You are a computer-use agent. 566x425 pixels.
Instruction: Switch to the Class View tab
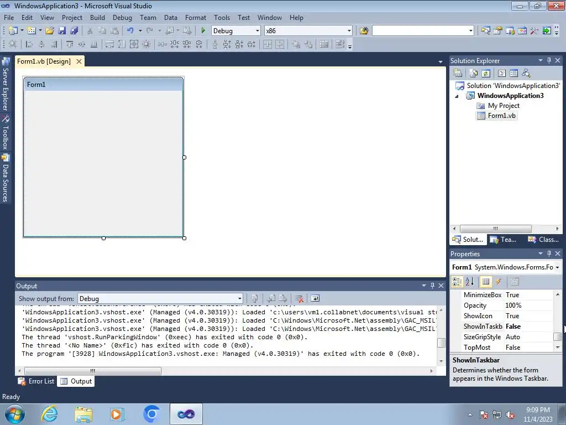point(543,240)
